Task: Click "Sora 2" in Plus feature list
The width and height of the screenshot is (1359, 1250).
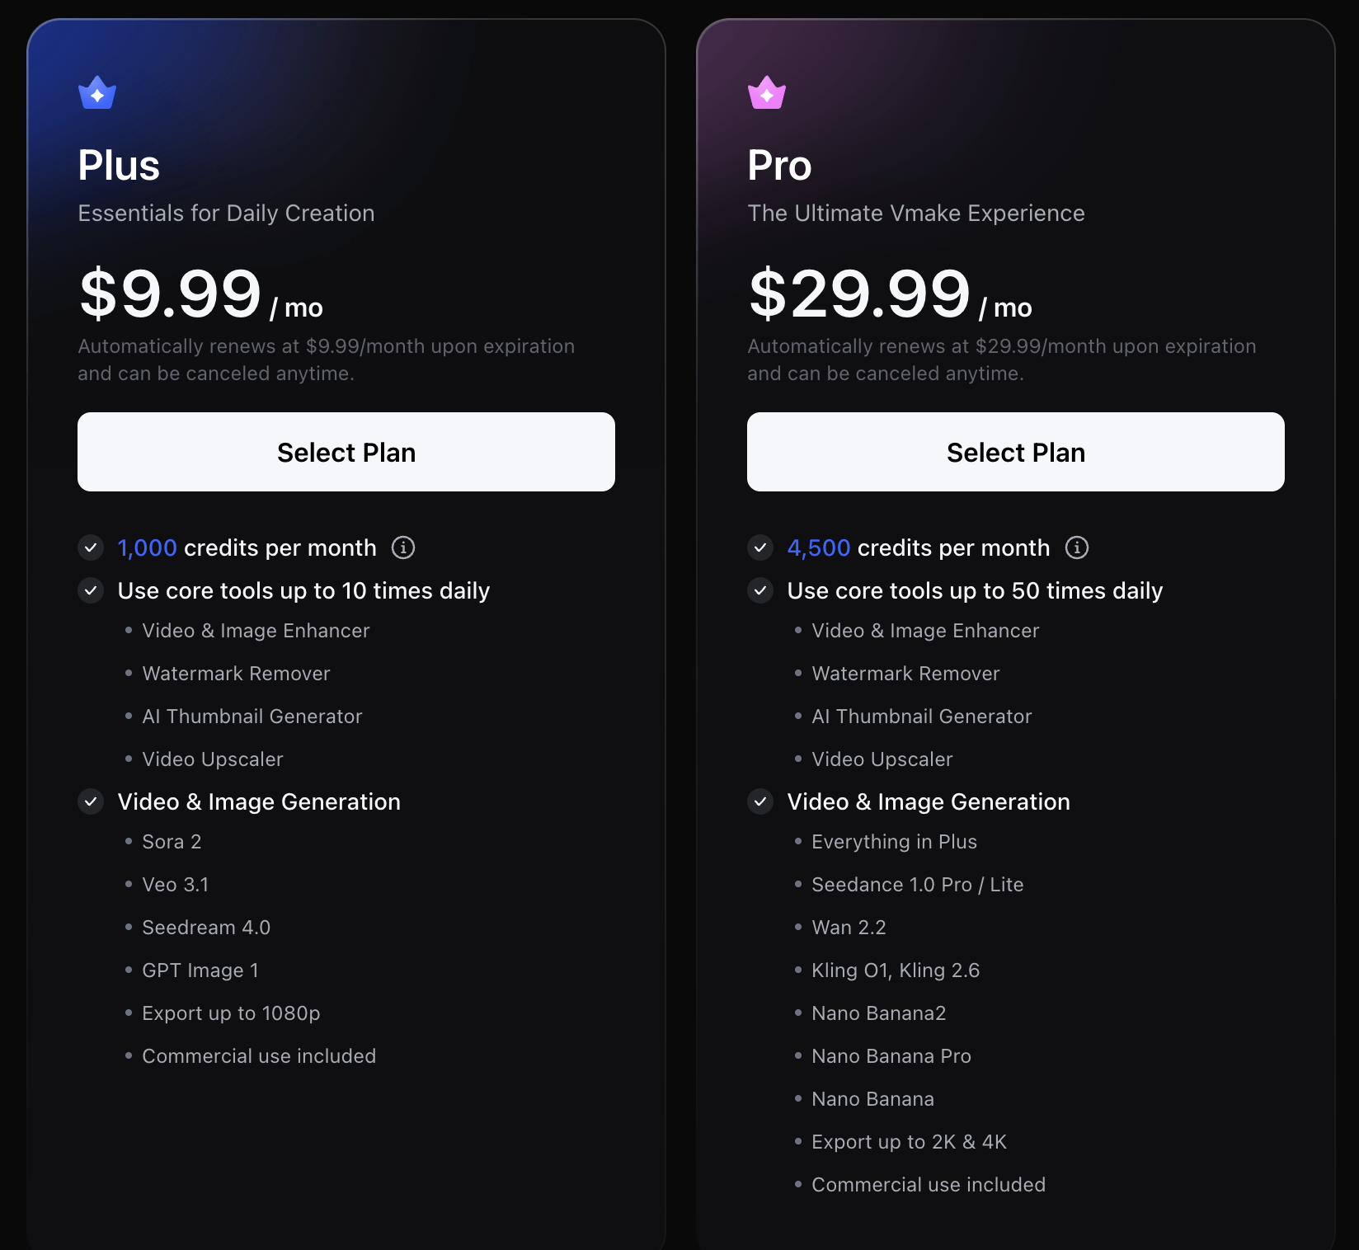Action: 172,842
